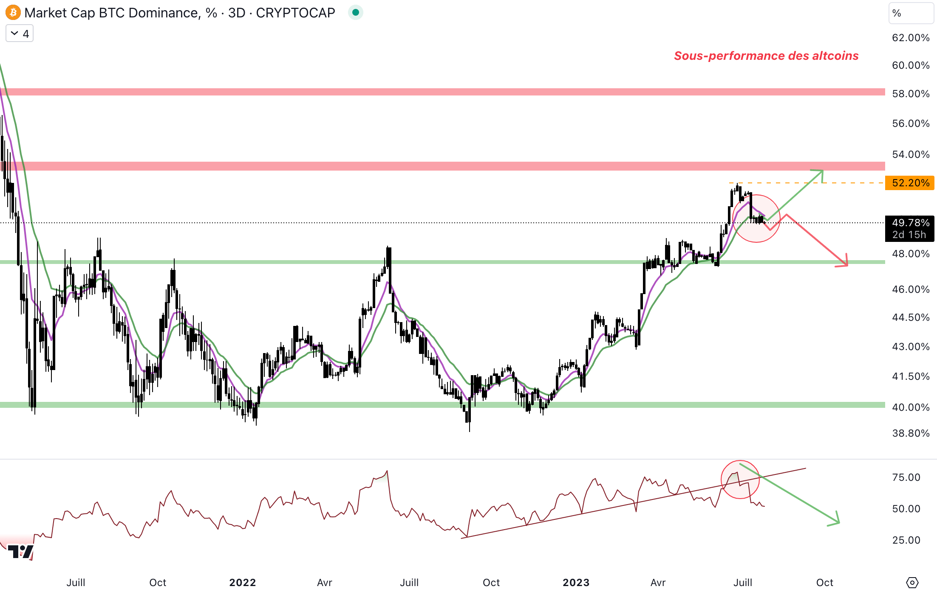Toggle percent scale mode button
The width and height of the screenshot is (937, 592).
[x=910, y=14]
